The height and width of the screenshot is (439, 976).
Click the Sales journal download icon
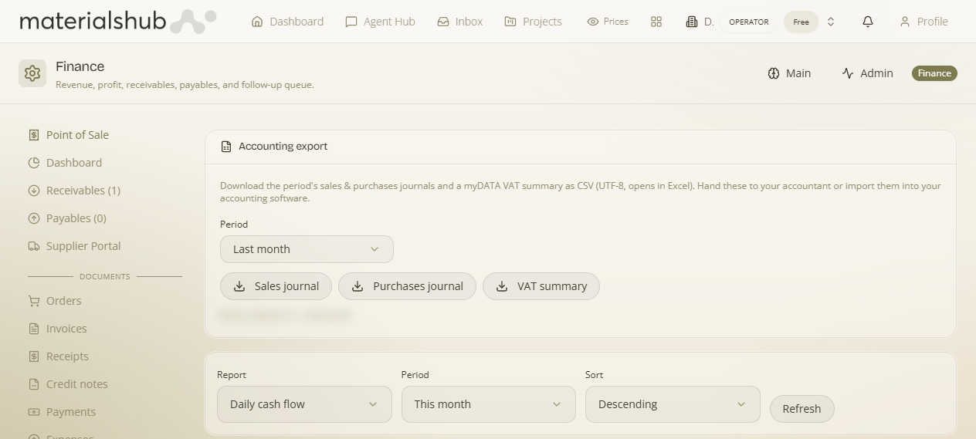[x=239, y=286]
